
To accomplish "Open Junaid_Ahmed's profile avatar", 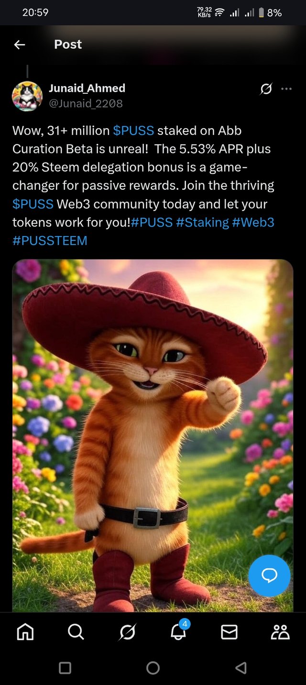I will click(x=27, y=96).
